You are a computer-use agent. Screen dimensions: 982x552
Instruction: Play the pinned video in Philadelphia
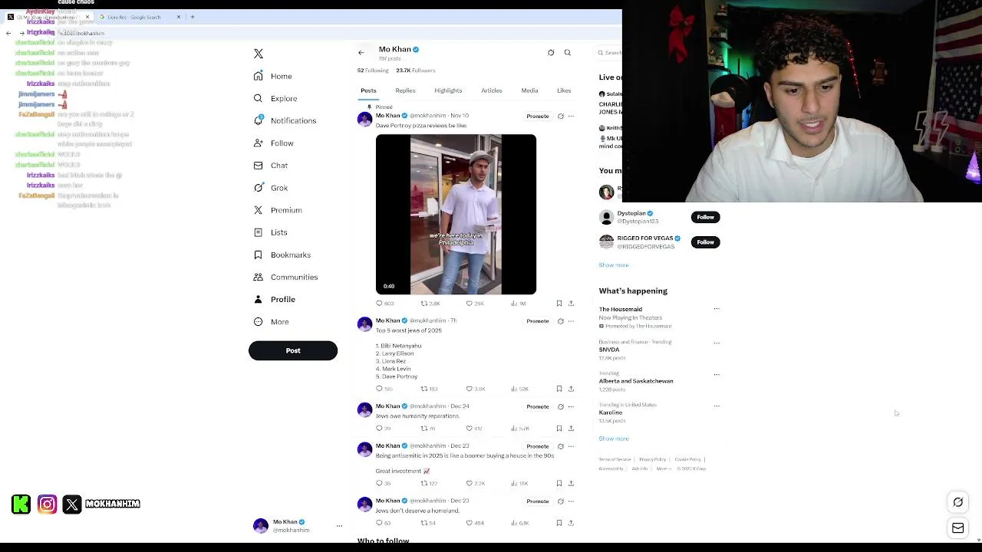tap(456, 215)
